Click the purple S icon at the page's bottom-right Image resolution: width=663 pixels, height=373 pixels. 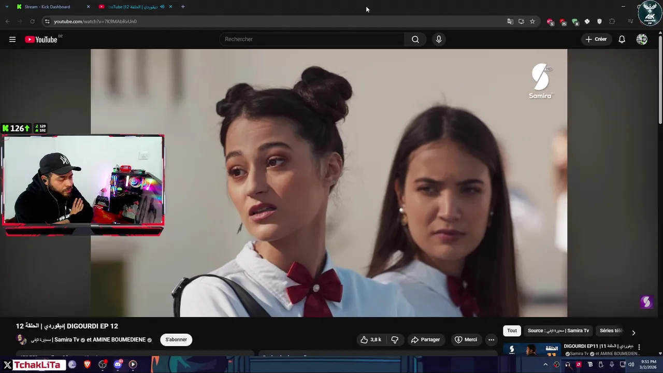[x=646, y=302]
